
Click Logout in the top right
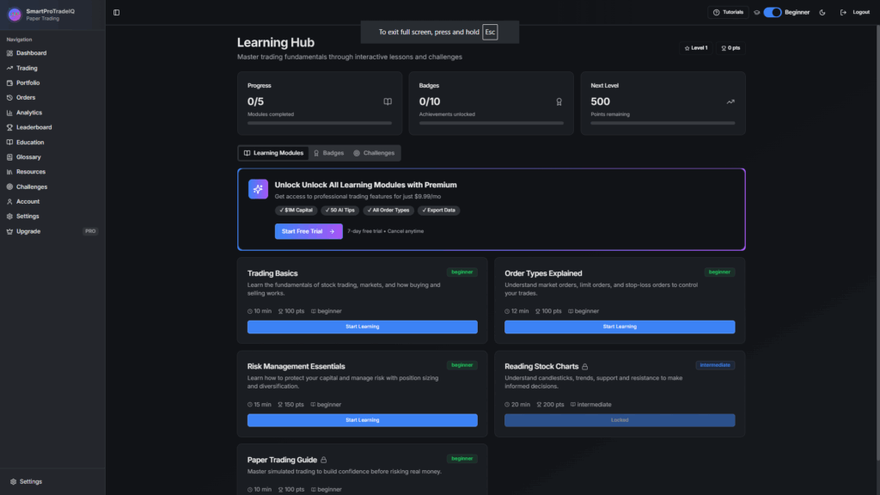(x=855, y=12)
